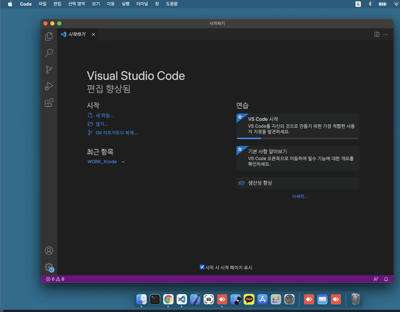Open the 이동 menu
The image size is (400, 312).
[x=110, y=4]
